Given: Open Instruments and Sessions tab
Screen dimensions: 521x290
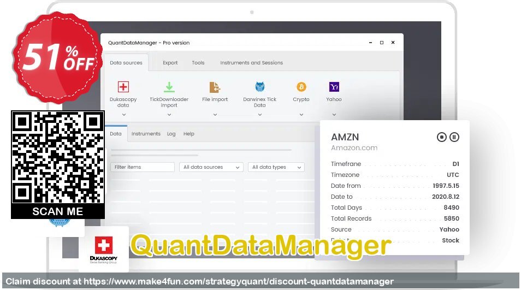Looking at the screenshot, I should tap(252, 63).
